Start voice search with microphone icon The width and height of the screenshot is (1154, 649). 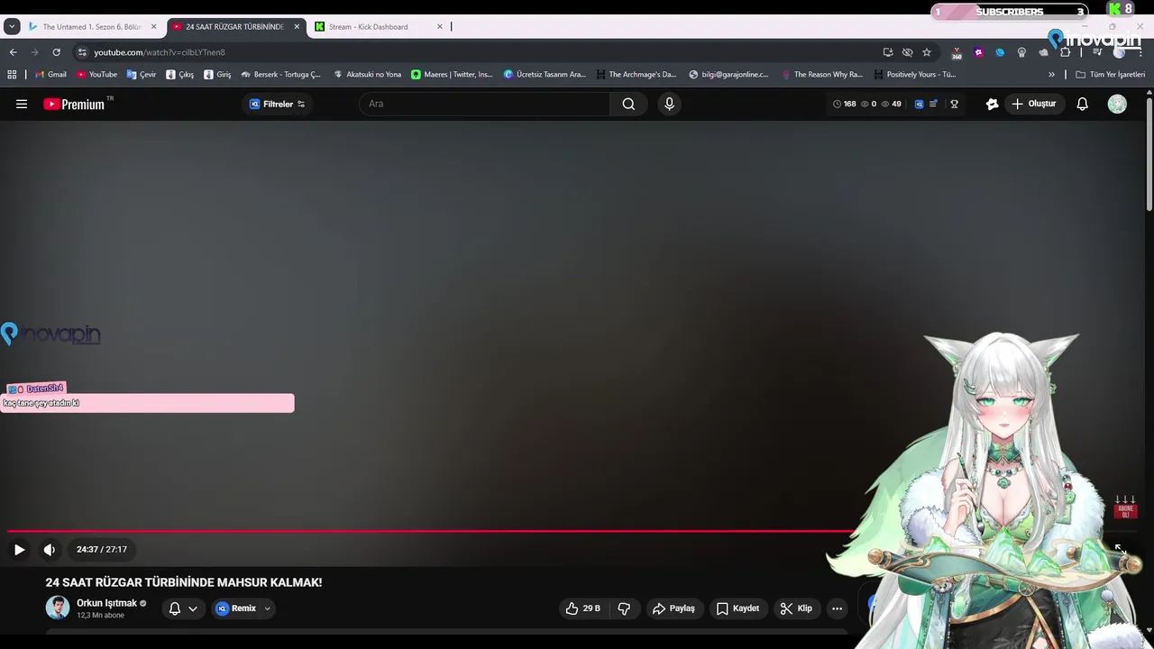(669, 104)
